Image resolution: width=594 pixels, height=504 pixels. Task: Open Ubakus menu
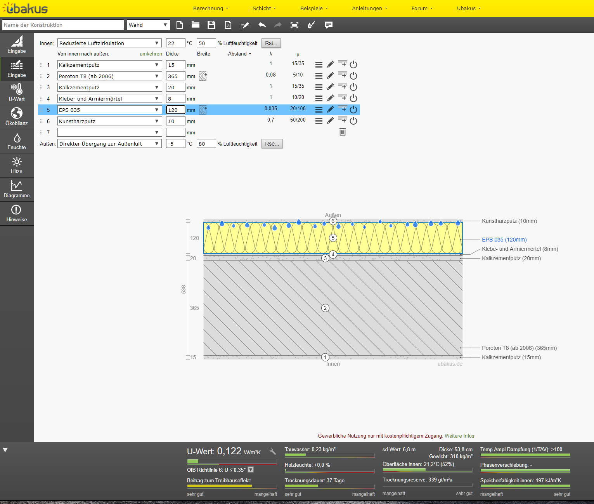click(x=469, y=8)
